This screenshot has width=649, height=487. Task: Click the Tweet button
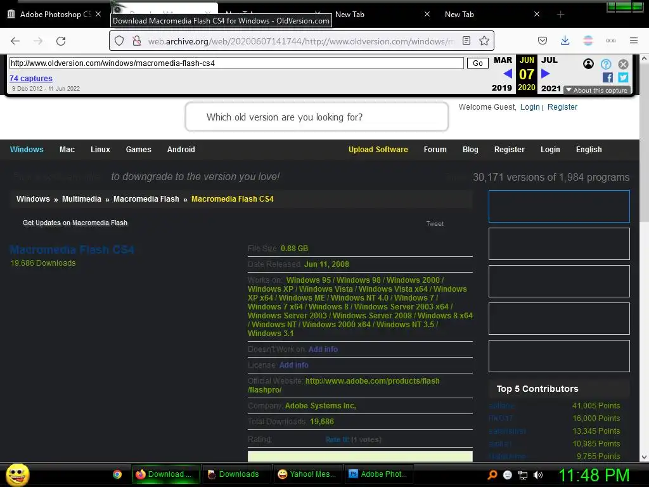pyautogui.click(x=435, y=224)
